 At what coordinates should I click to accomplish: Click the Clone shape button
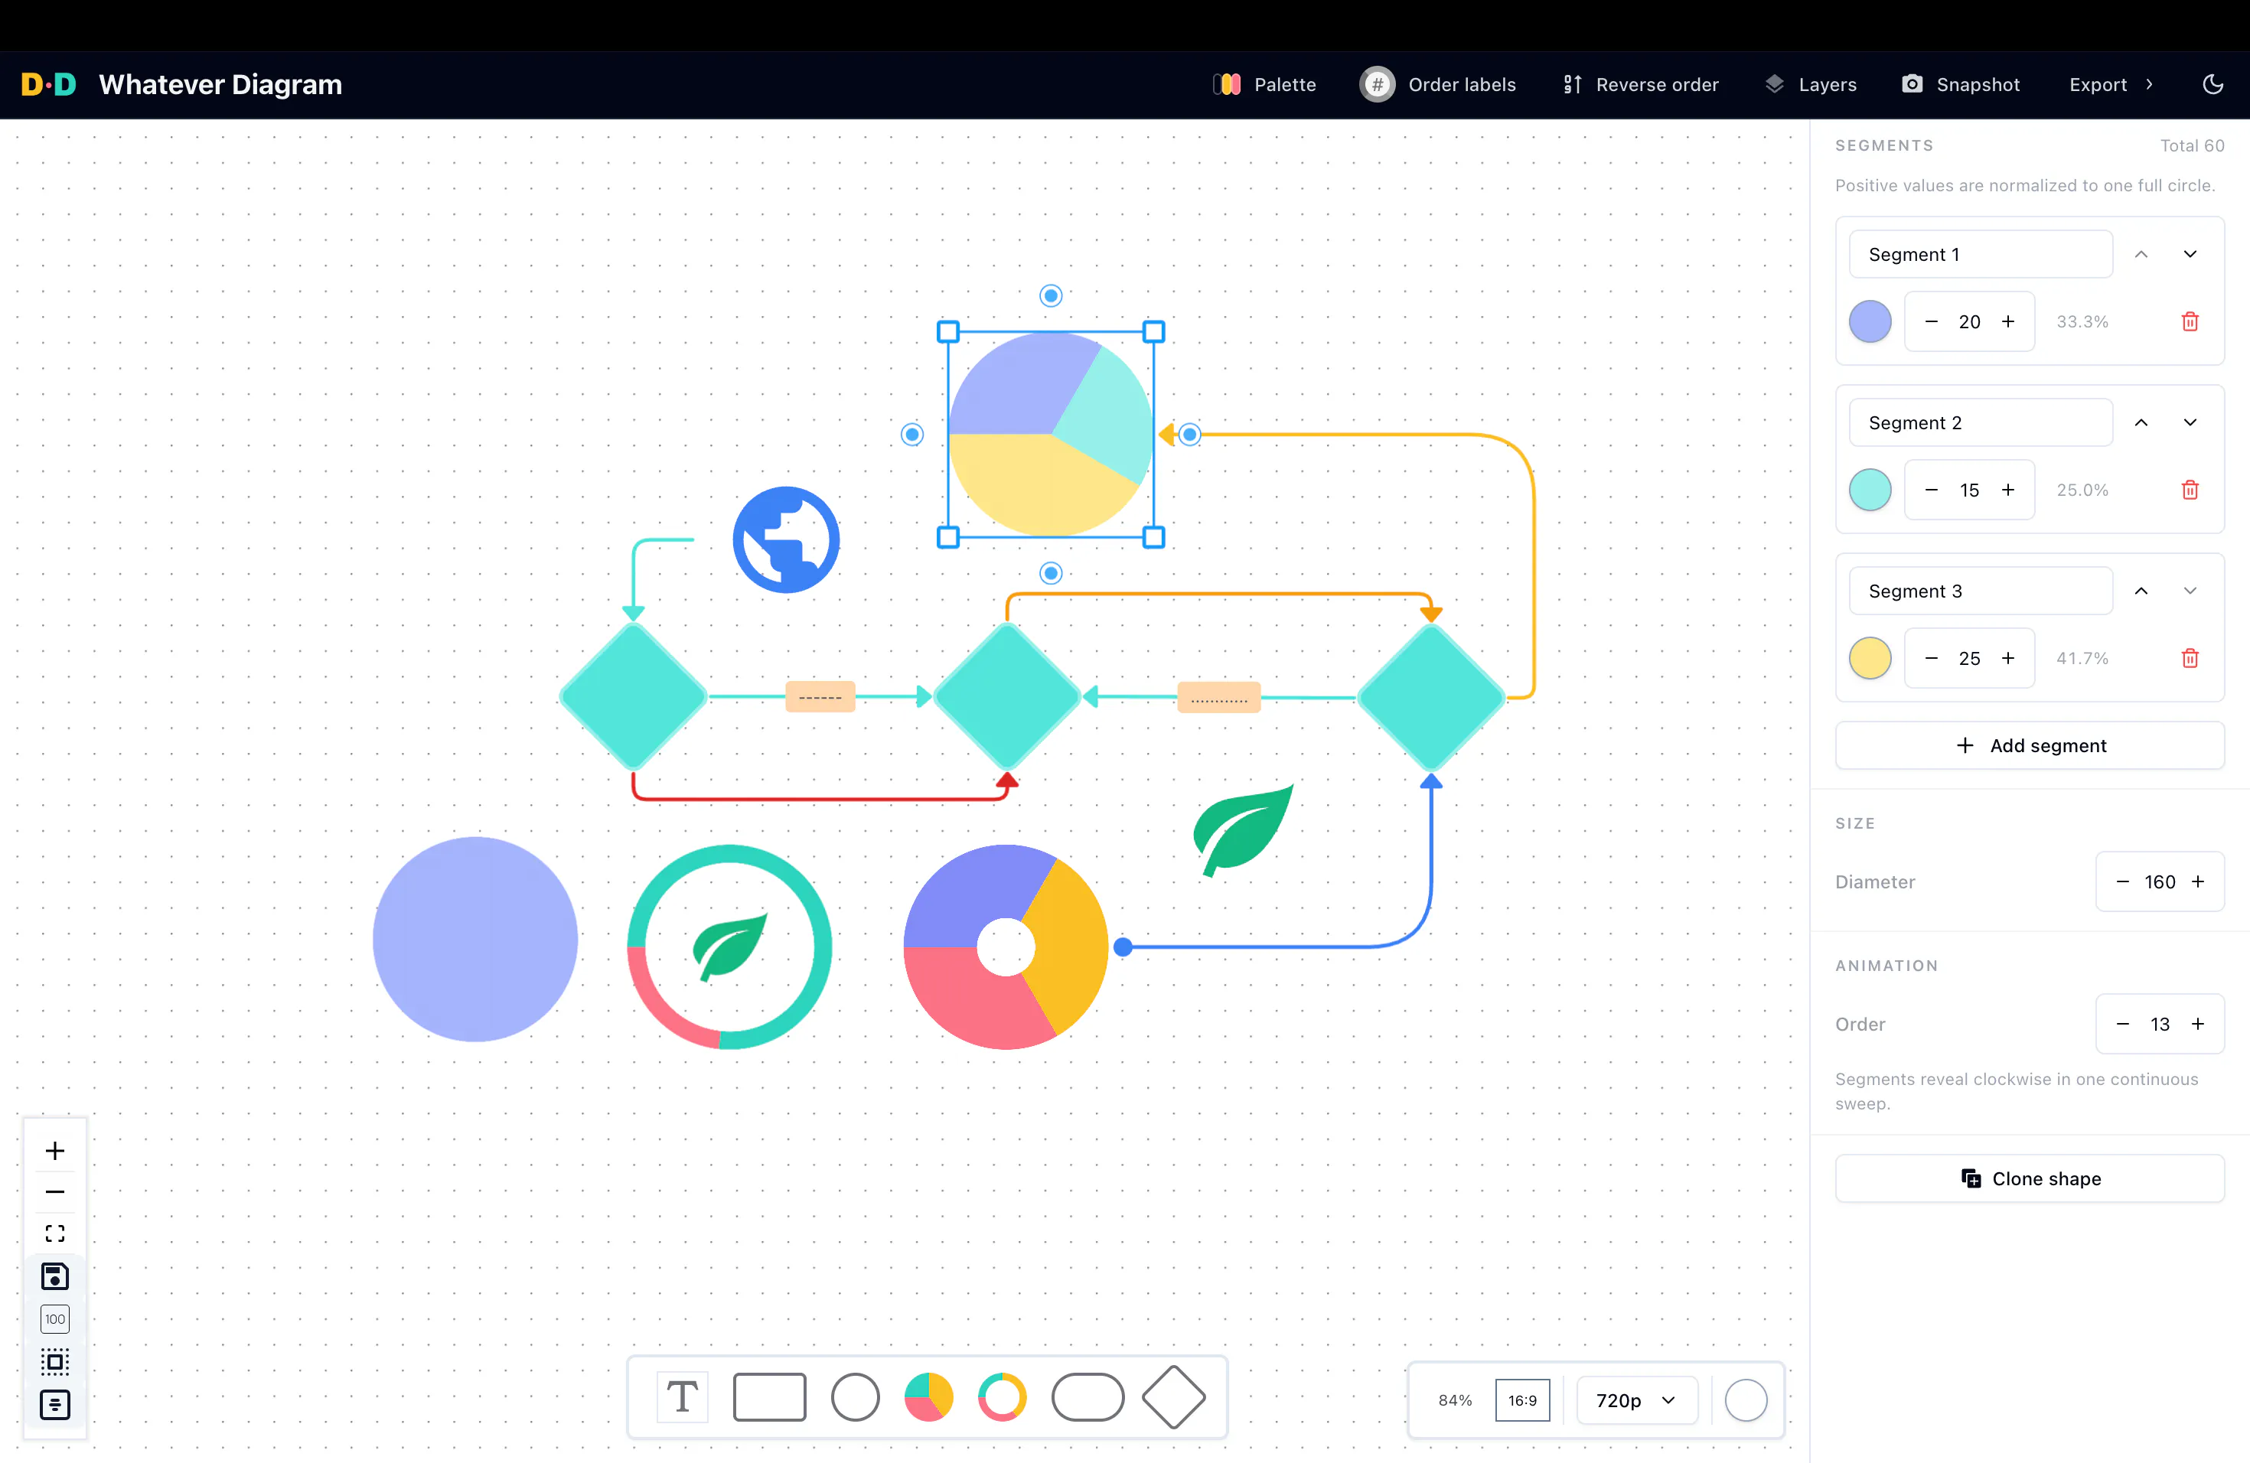pyautogui.click(x=2030, y=1178)
